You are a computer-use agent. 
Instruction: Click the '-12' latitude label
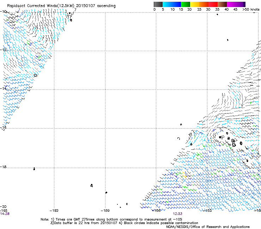[x=3, y=50]
